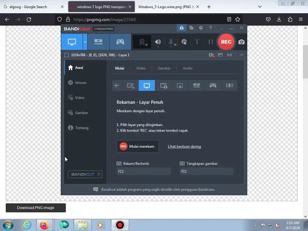Click the Bandicam lock icon
The height and width of the screenshot is (231, 308).
point(181,28)
